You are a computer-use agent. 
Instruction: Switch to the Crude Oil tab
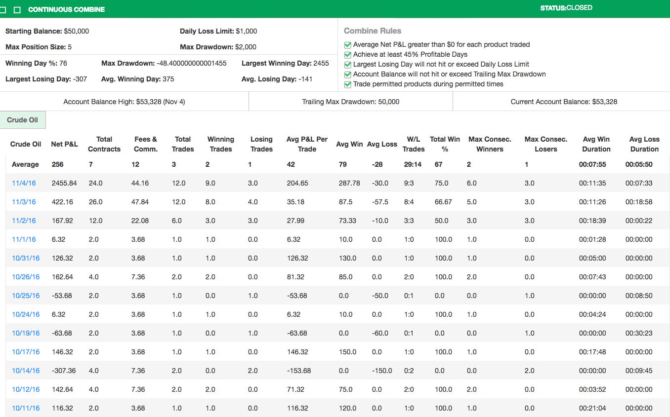[23, 119]
